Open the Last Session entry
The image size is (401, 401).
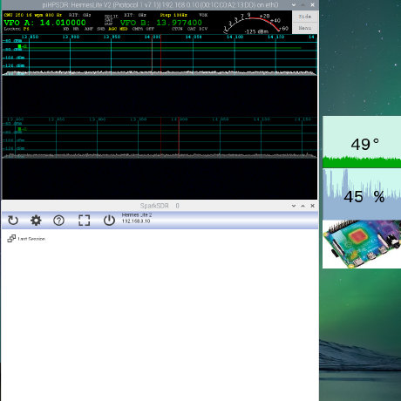[x=26, y=239]
